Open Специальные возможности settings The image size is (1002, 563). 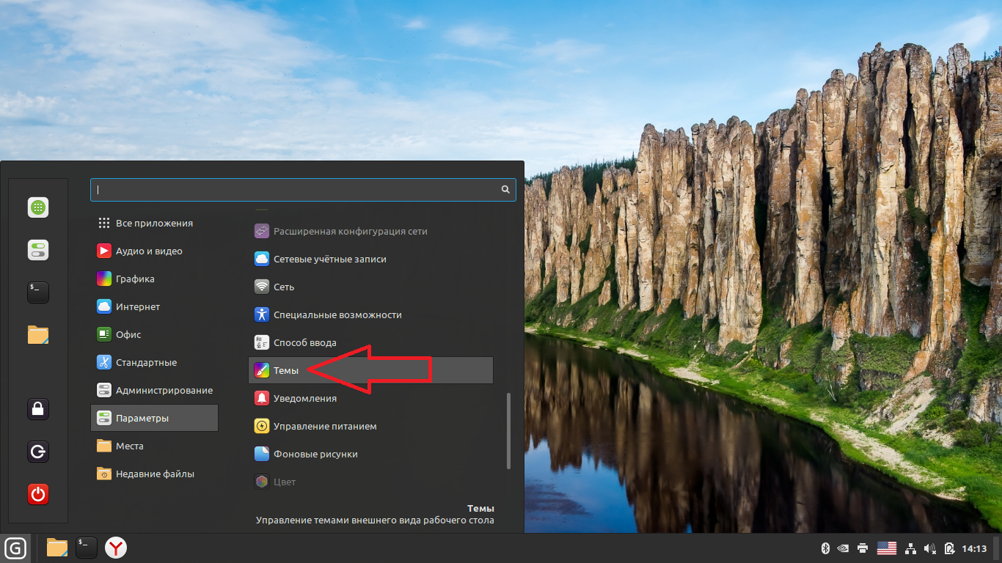(337, 314)
